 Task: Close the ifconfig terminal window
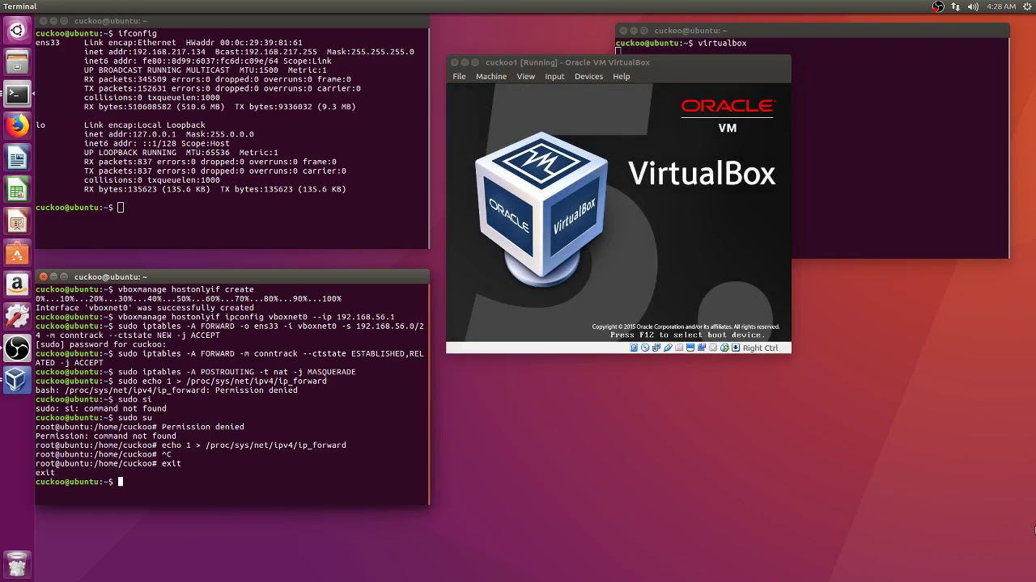point(43,21)
